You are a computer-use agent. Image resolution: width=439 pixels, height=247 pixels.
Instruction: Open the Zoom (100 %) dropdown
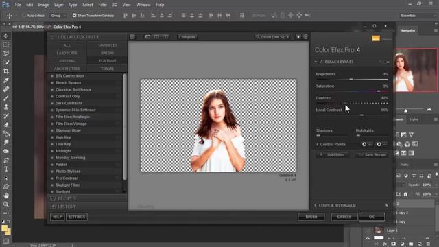click(272, 37)
